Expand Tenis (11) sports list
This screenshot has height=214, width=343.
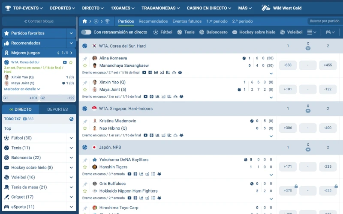click(71, 148)
